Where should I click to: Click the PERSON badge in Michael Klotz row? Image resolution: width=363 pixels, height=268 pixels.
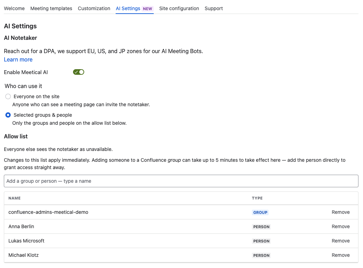coord(261,255)
